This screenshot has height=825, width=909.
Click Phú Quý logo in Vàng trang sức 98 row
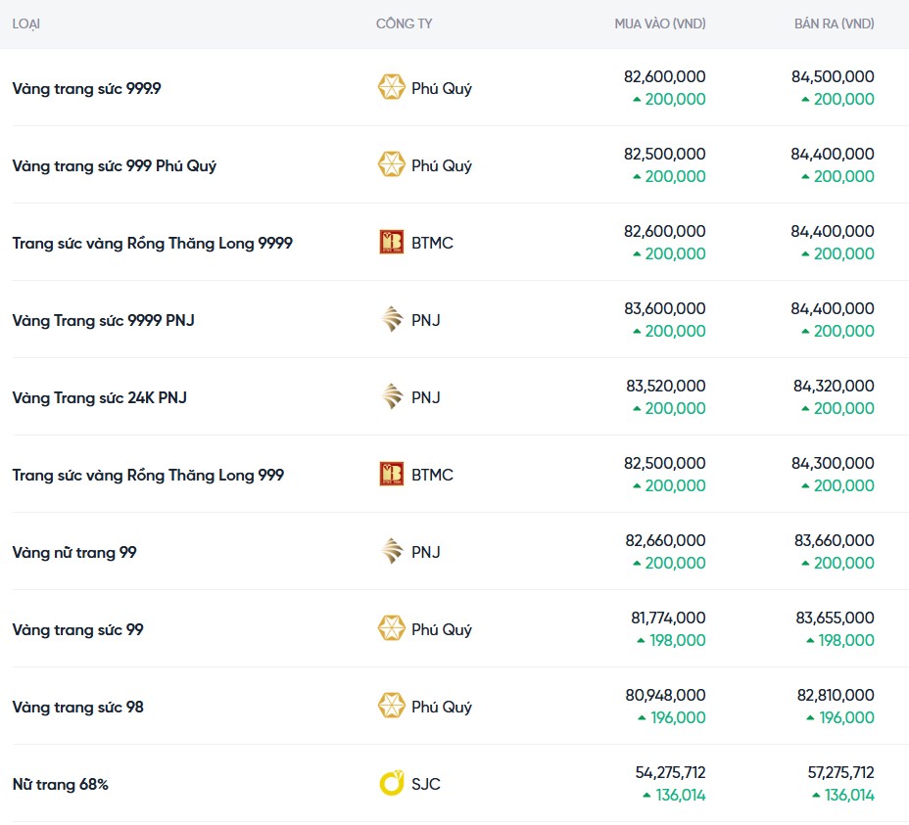point(392,706)
